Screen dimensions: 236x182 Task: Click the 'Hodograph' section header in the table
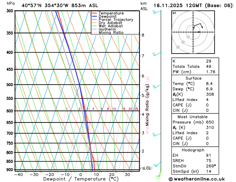(x=193, y=150)
